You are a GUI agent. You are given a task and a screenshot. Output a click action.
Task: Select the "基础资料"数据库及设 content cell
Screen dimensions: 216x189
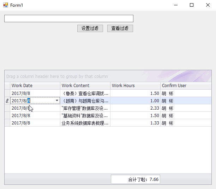(x=85, y=116)
